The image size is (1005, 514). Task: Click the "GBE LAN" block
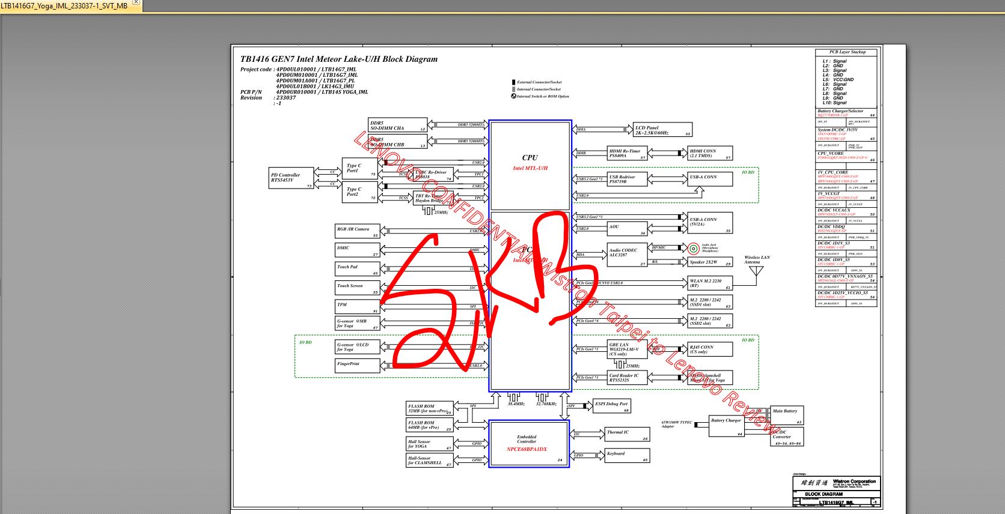click(x=628, y=349)
